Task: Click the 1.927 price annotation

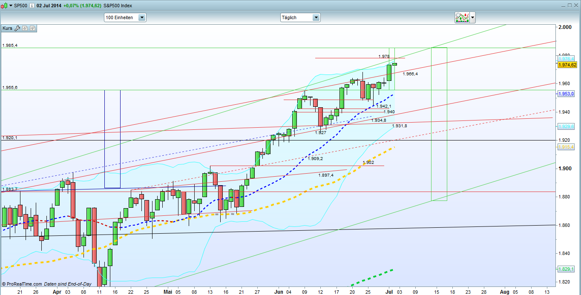Action: (x=320, y=132)
